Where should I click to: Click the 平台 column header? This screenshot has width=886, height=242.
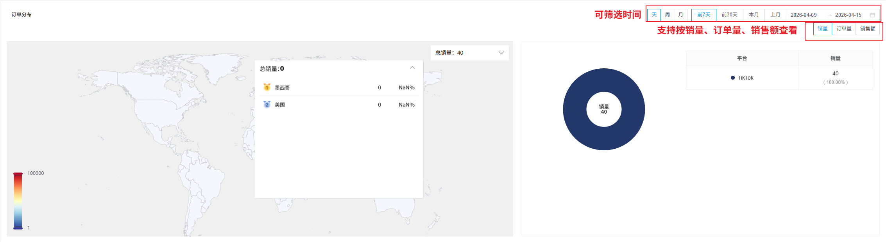tap(742, 58)
